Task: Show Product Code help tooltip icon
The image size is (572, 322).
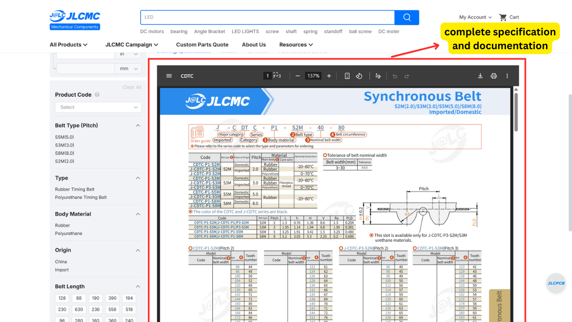Action: [x=97, y=95]
